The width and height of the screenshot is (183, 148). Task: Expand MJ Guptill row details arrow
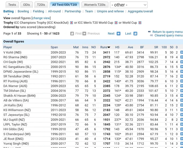[182, 119]
